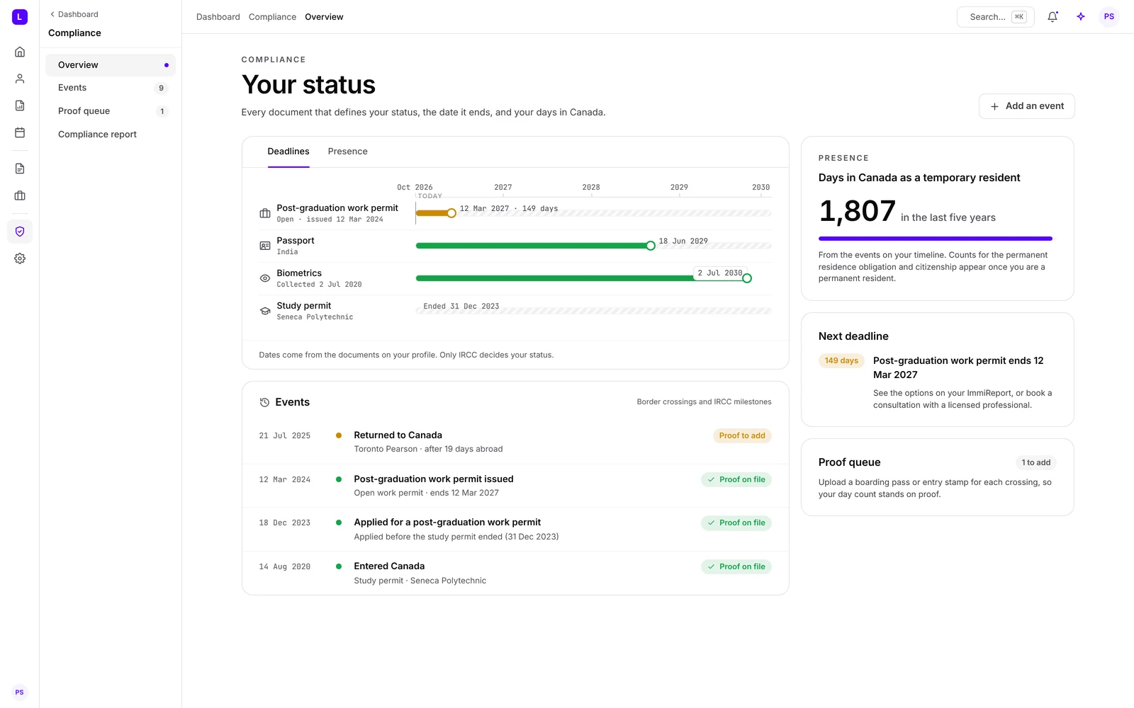This screenshot has width=1134, height=708.
Task: Click the Biometrics eye icon
Action: click(x=265, y=278)
